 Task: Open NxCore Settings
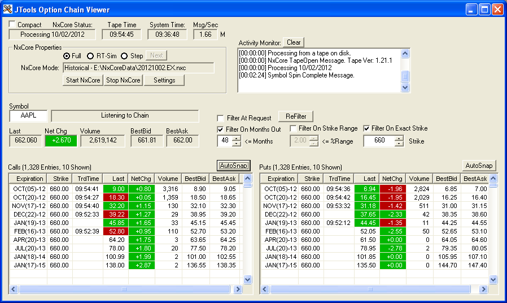pos(164,80)
